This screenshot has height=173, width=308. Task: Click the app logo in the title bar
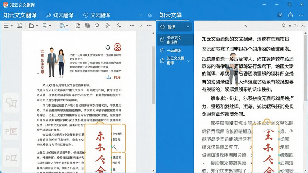pyautogui.click(x=5, y=5)
